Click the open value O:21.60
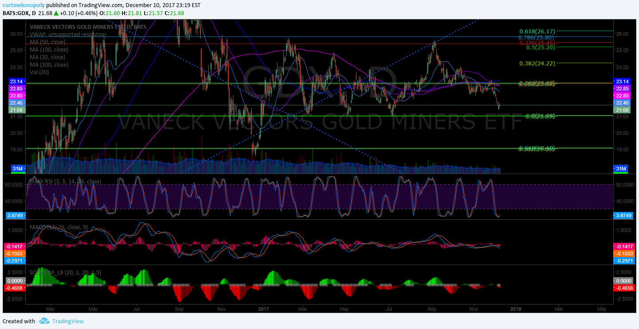This screenshot has height=329, width=639. [110, 13]
